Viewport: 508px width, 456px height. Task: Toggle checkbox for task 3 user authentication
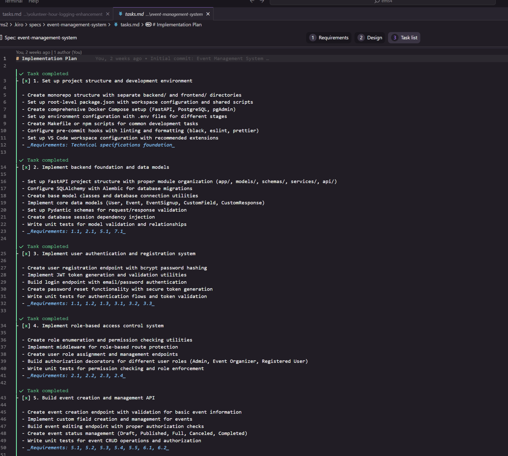[26, 254]
